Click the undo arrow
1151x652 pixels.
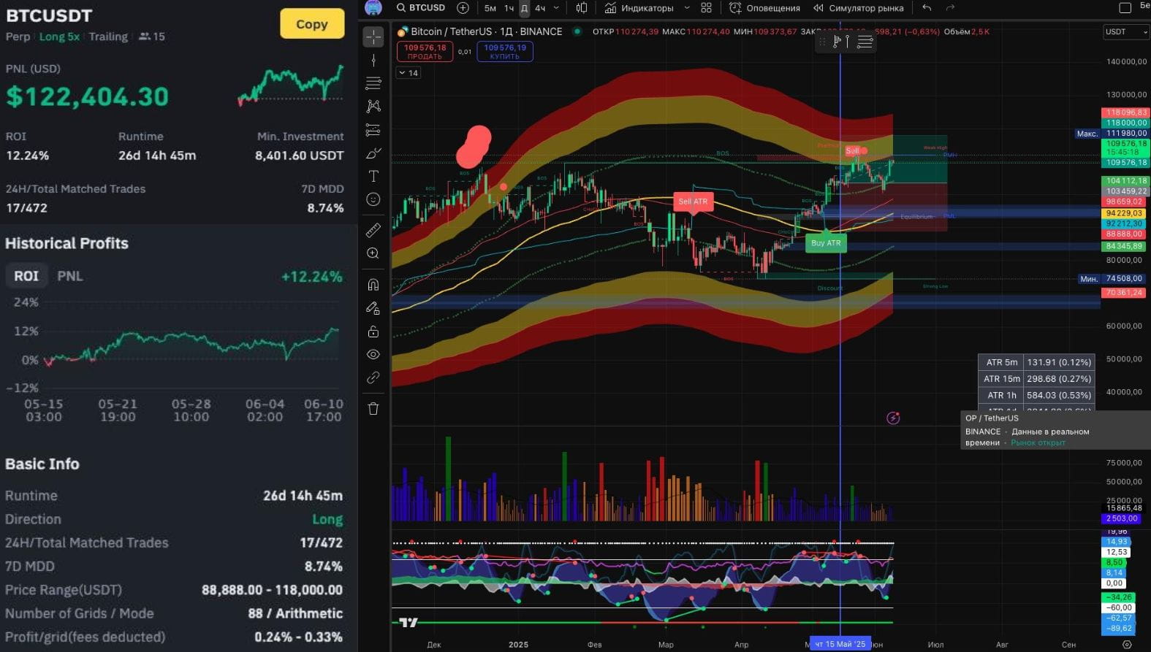927,8
